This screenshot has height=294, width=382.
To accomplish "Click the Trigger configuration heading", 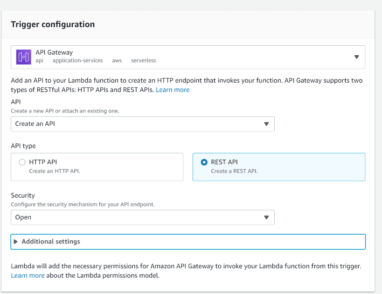I will click(x=53, y=24).
